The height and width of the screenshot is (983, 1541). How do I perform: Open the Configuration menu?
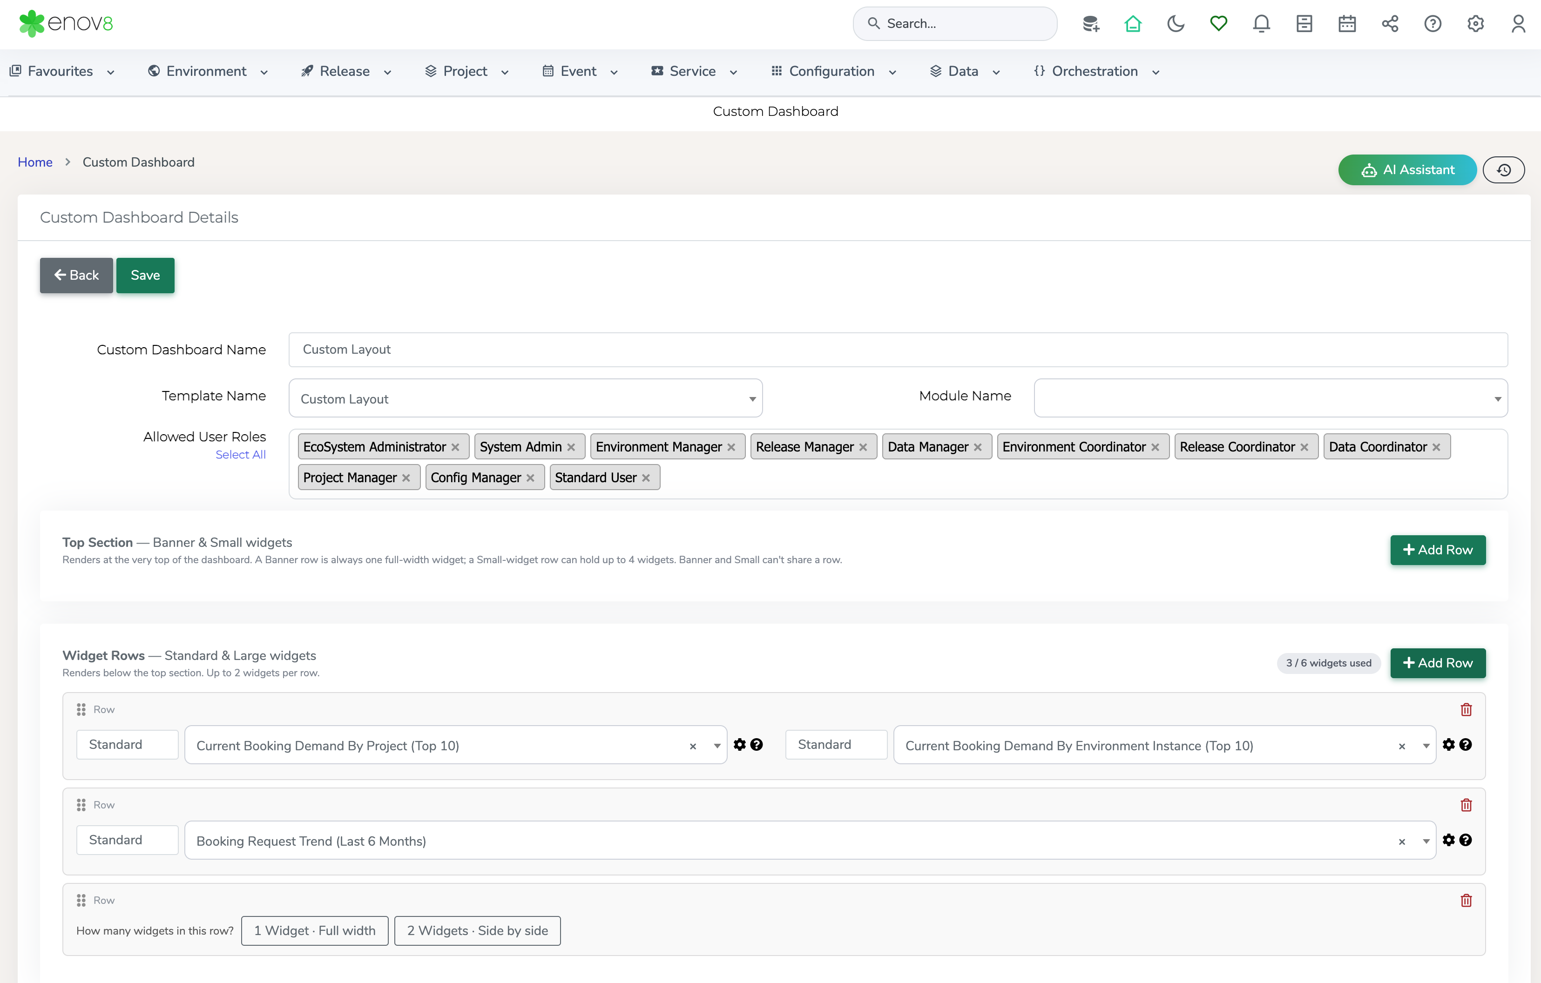click(833, 71)
